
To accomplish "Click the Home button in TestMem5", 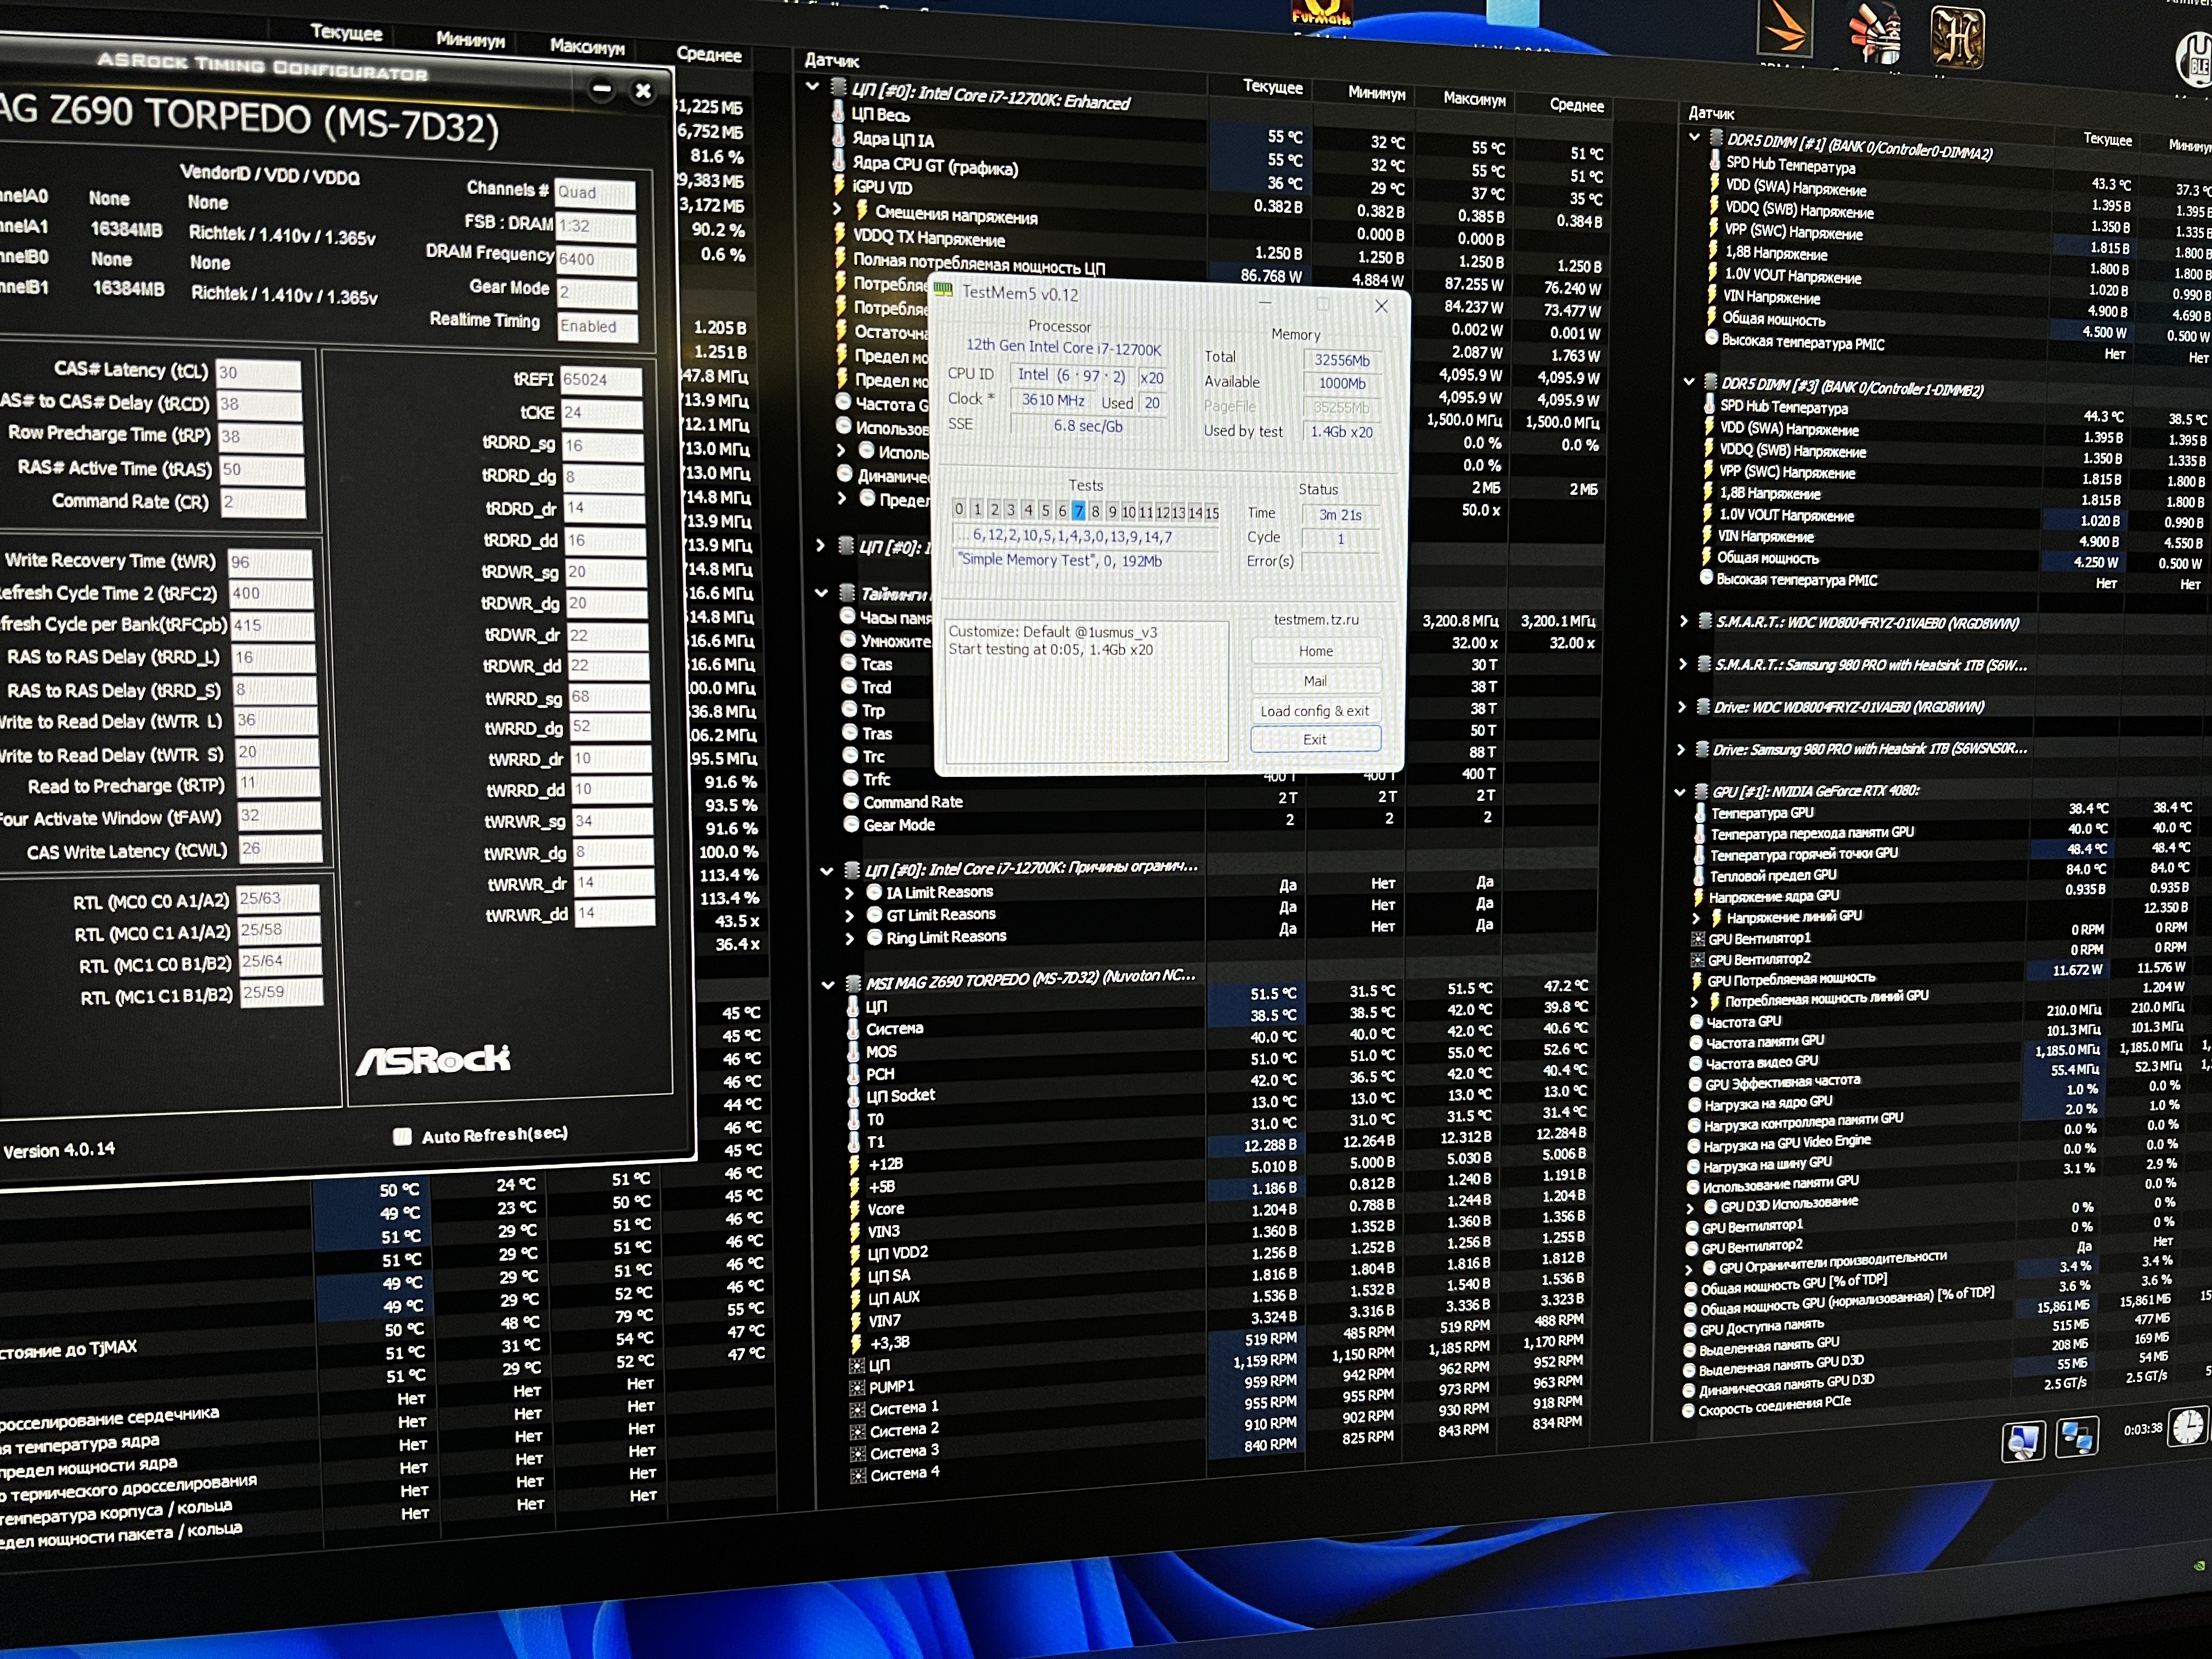I will click(1316, 651).
